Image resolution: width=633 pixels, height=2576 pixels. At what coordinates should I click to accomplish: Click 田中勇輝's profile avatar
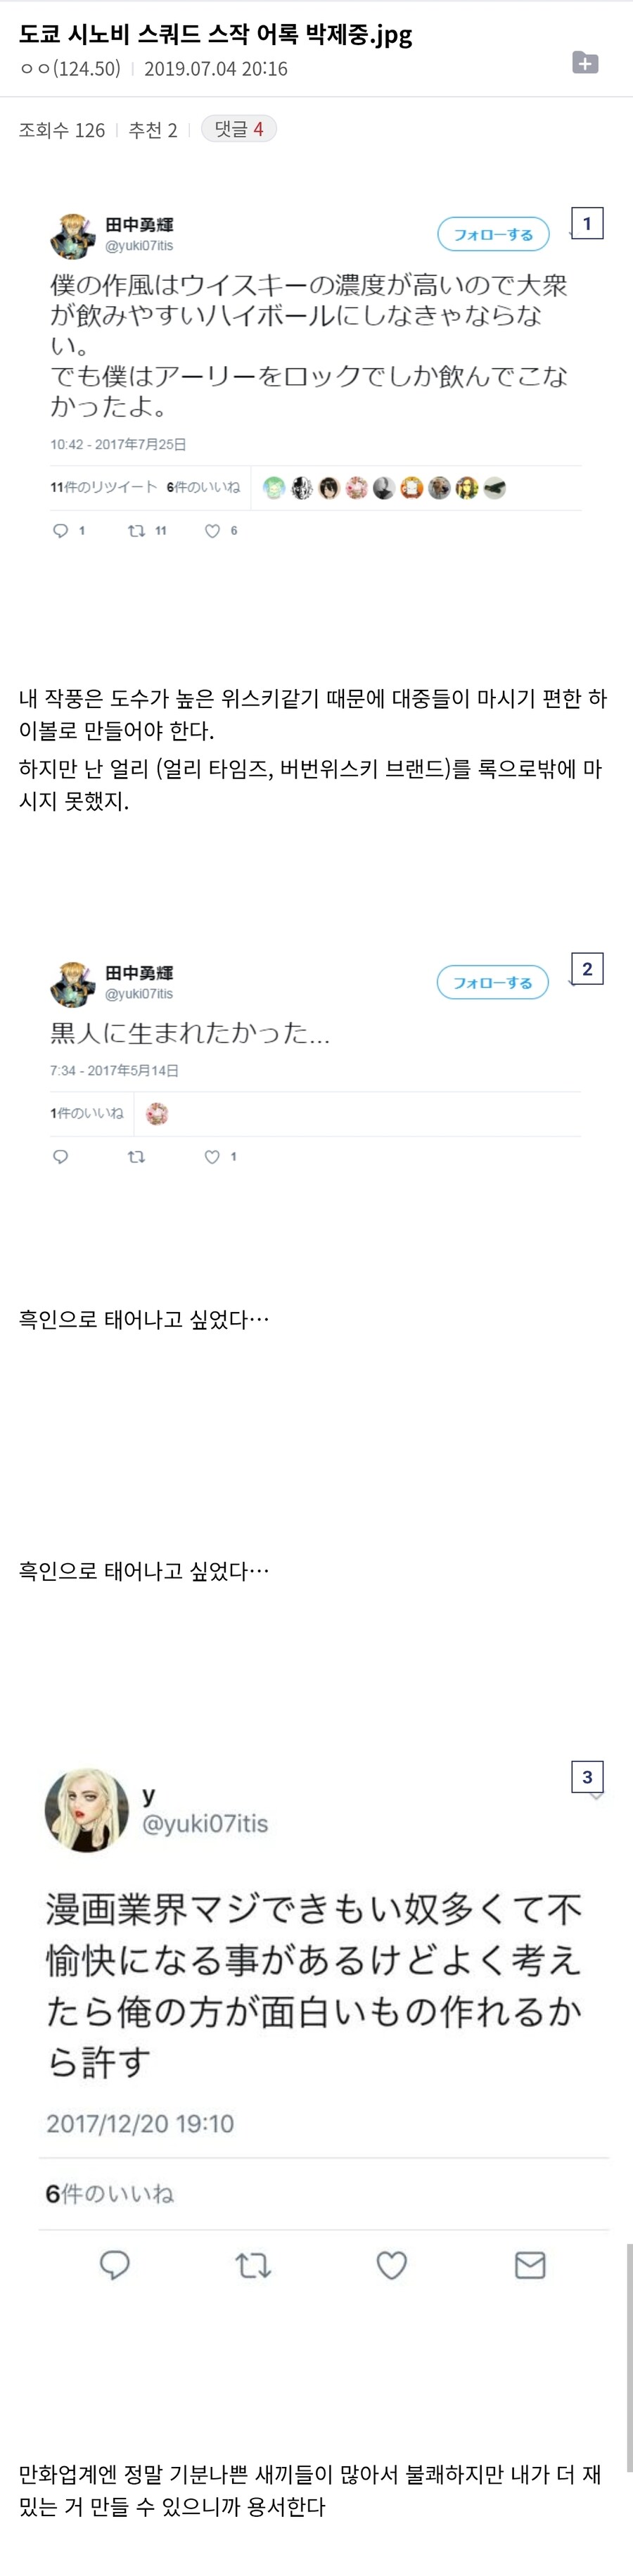pos(70,232)
